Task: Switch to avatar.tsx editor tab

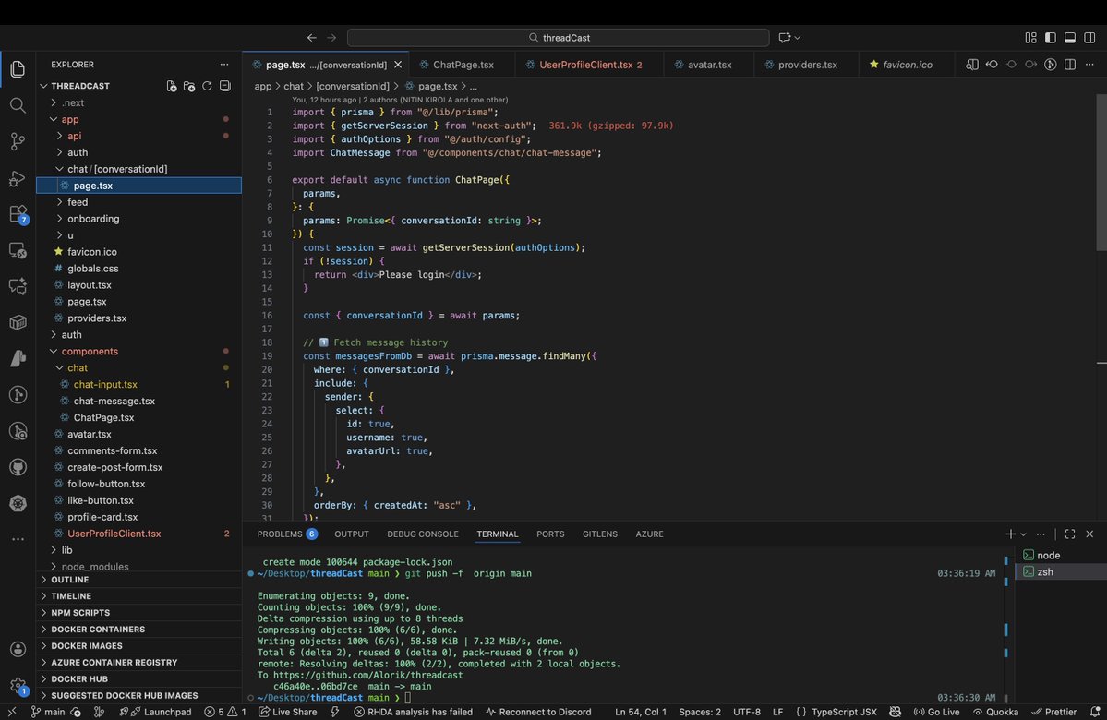Action: 709,65
